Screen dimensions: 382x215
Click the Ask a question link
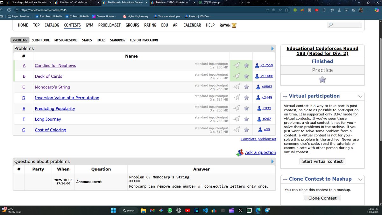(260, 152)
